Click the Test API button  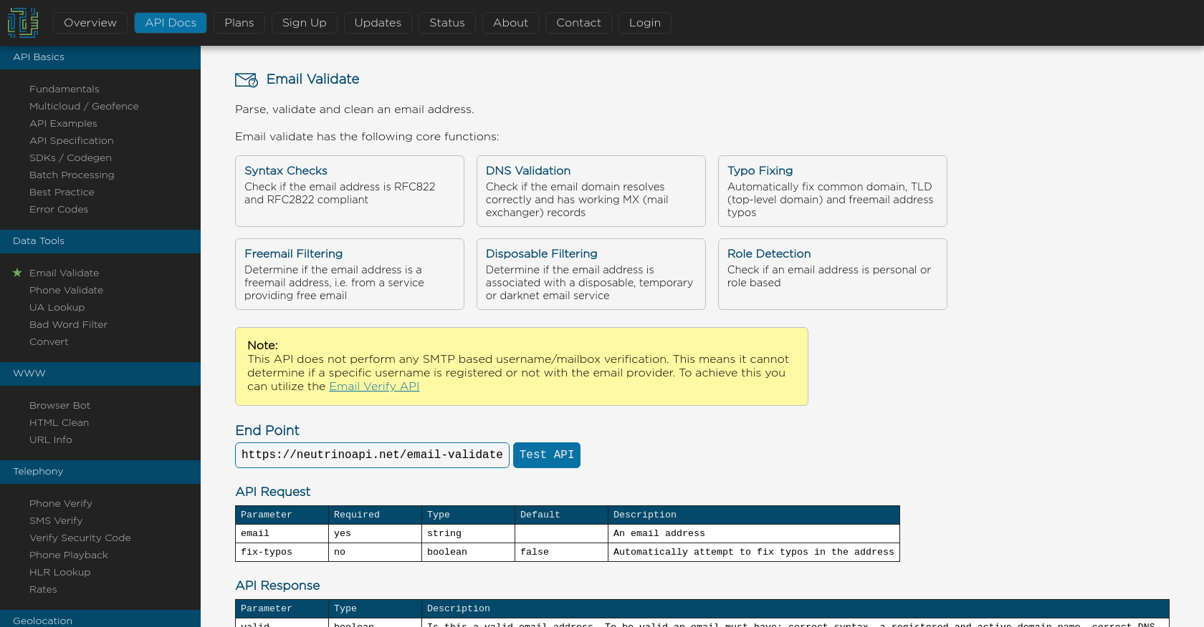pyautogui.click(x=547, y=455)
